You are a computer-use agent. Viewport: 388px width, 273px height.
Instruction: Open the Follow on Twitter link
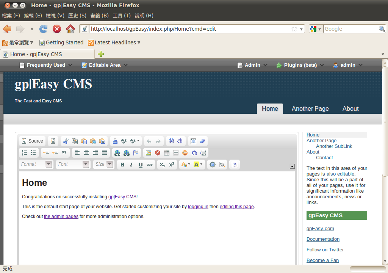click(325, 250)
